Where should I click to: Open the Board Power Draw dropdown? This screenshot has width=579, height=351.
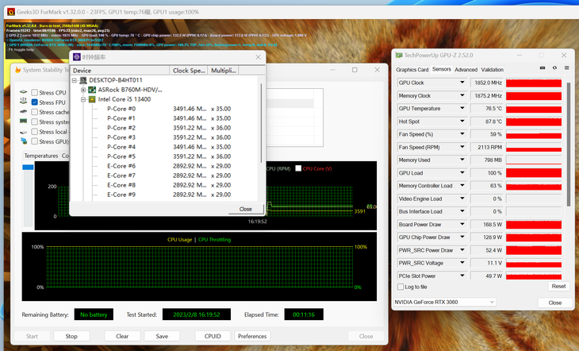point(462,224)
